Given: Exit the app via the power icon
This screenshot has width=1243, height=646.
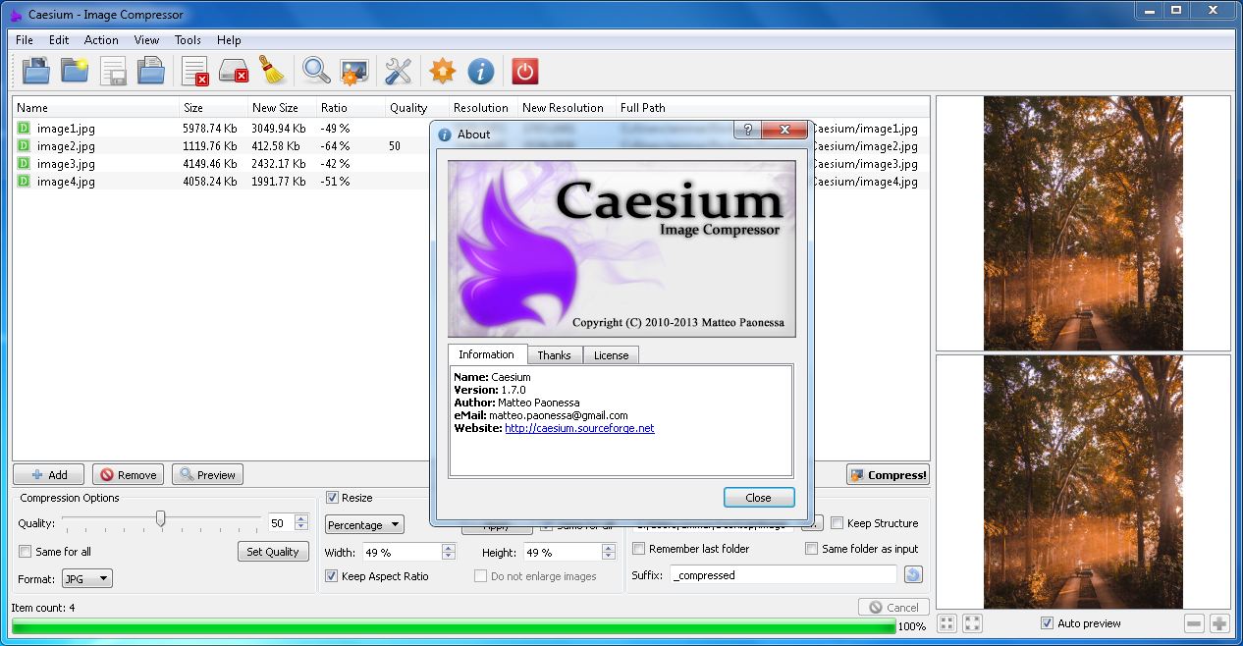Looking at the screenshot, I should 523,70.
